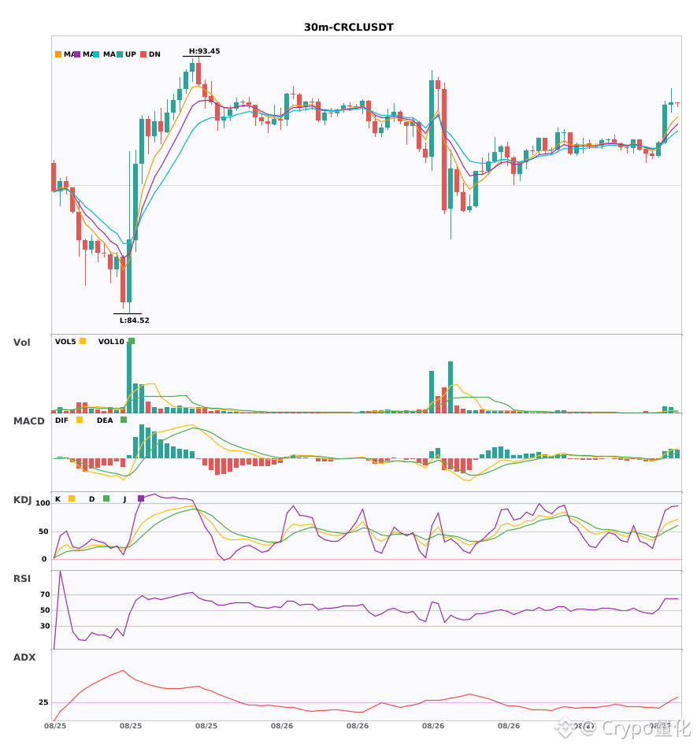Click the orange MA legend swatch
This screenshot has width=697, height=748.
click(x=58, y=54)
